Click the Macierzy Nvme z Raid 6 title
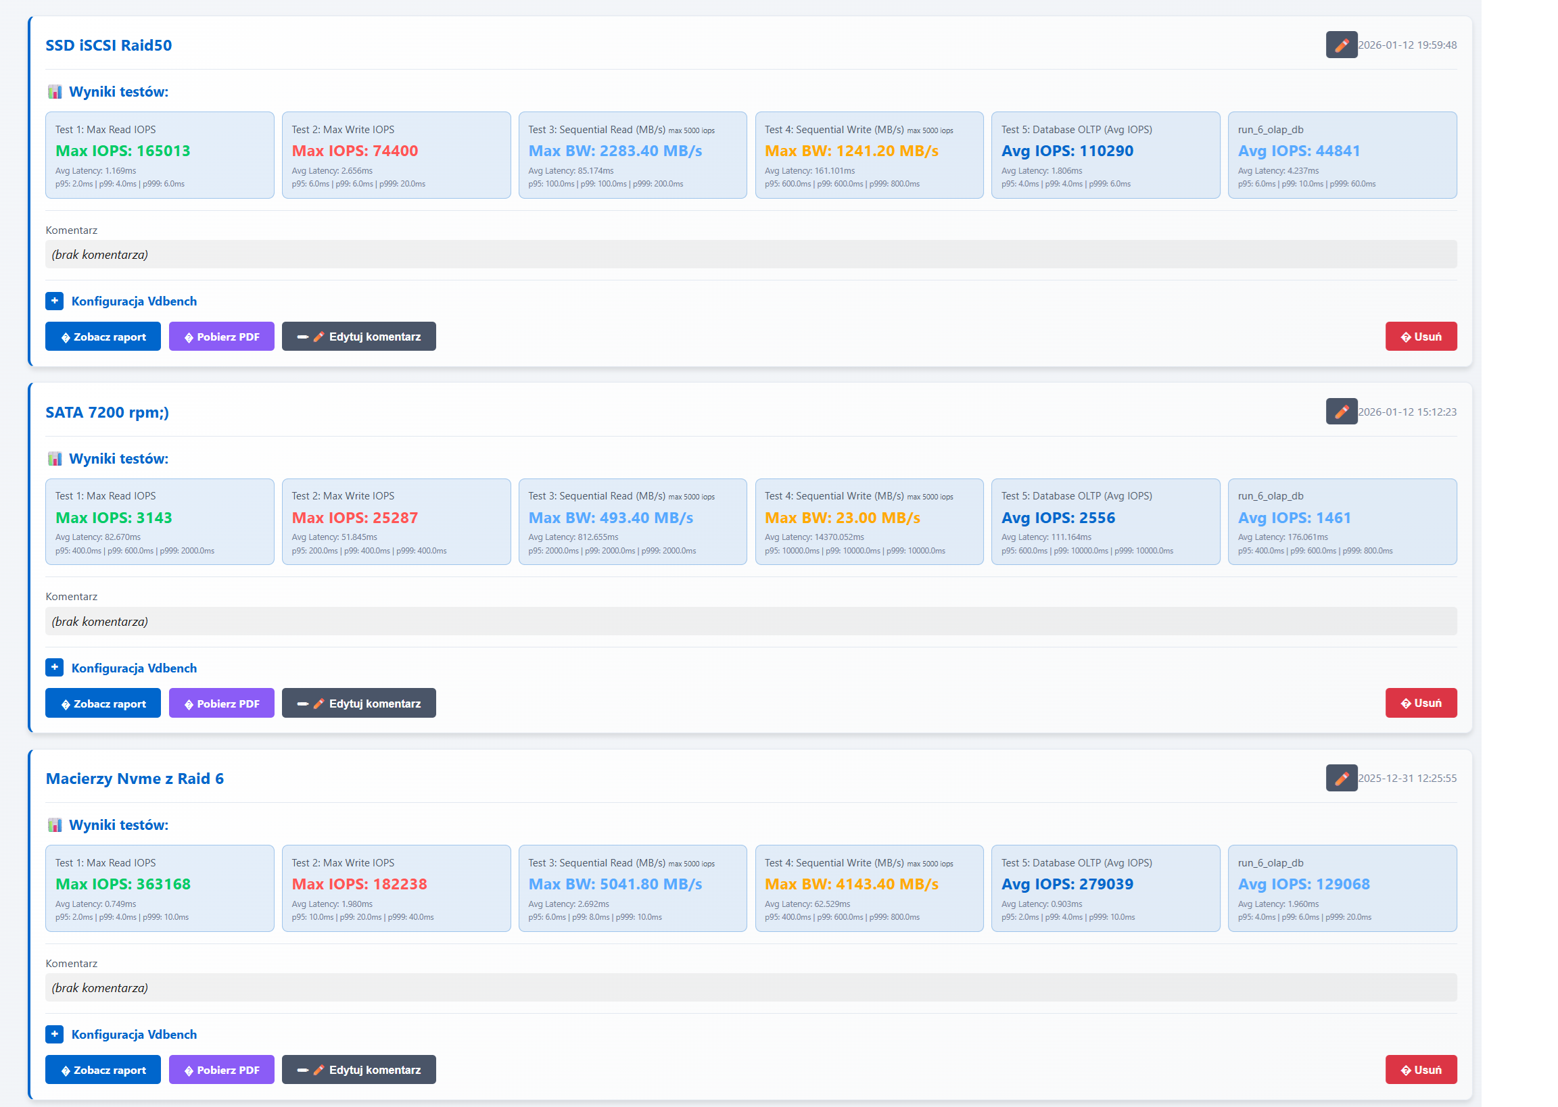The image size is (1558, 1107). coord(135,779)
